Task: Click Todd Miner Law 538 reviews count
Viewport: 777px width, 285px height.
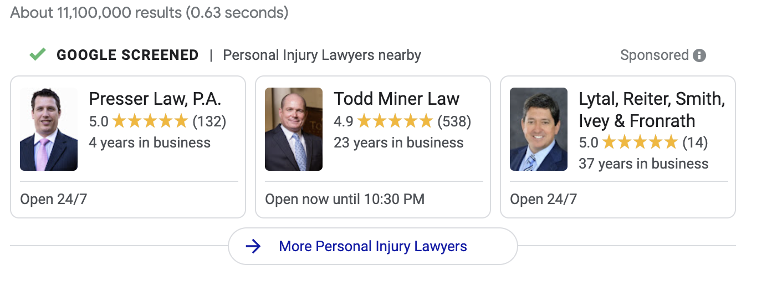Action: point(454,121)
